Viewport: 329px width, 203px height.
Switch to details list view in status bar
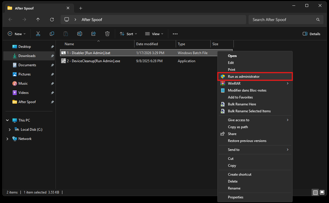pos(315,192)
